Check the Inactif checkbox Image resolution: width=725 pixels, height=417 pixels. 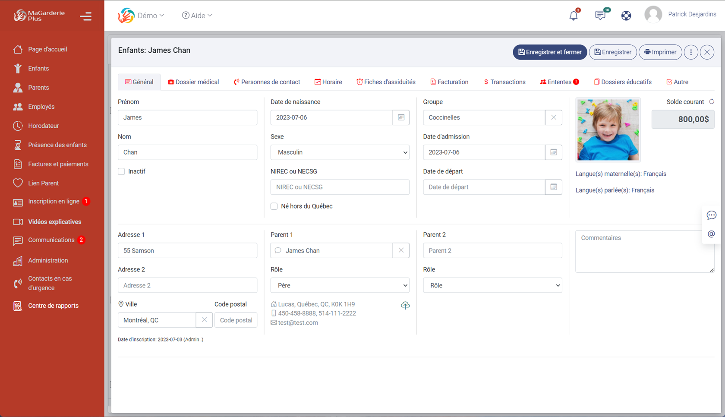[121, 171]
